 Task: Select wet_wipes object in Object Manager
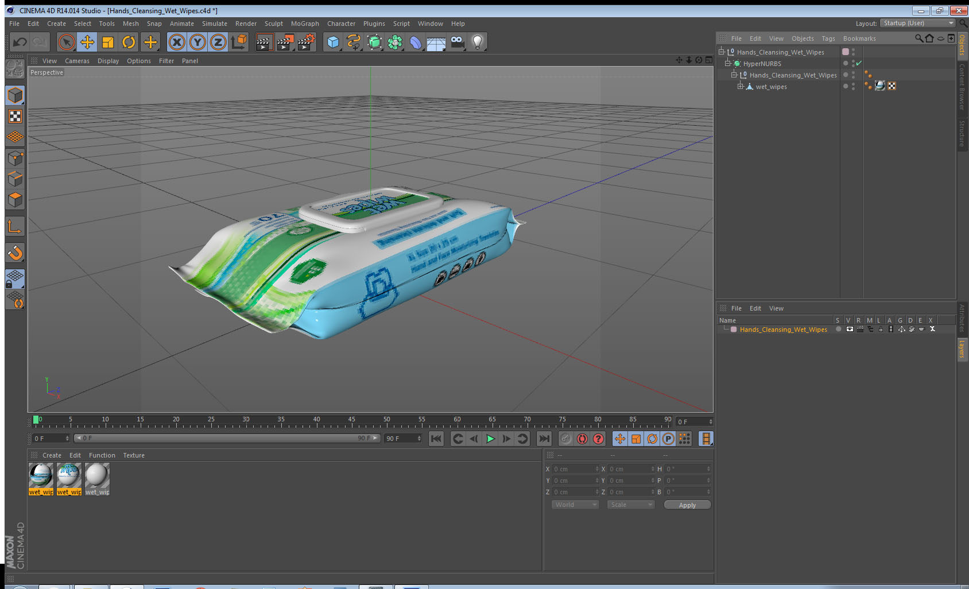click(771, 87)
